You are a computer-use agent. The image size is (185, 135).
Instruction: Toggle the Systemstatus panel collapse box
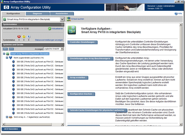click(63, 24)
